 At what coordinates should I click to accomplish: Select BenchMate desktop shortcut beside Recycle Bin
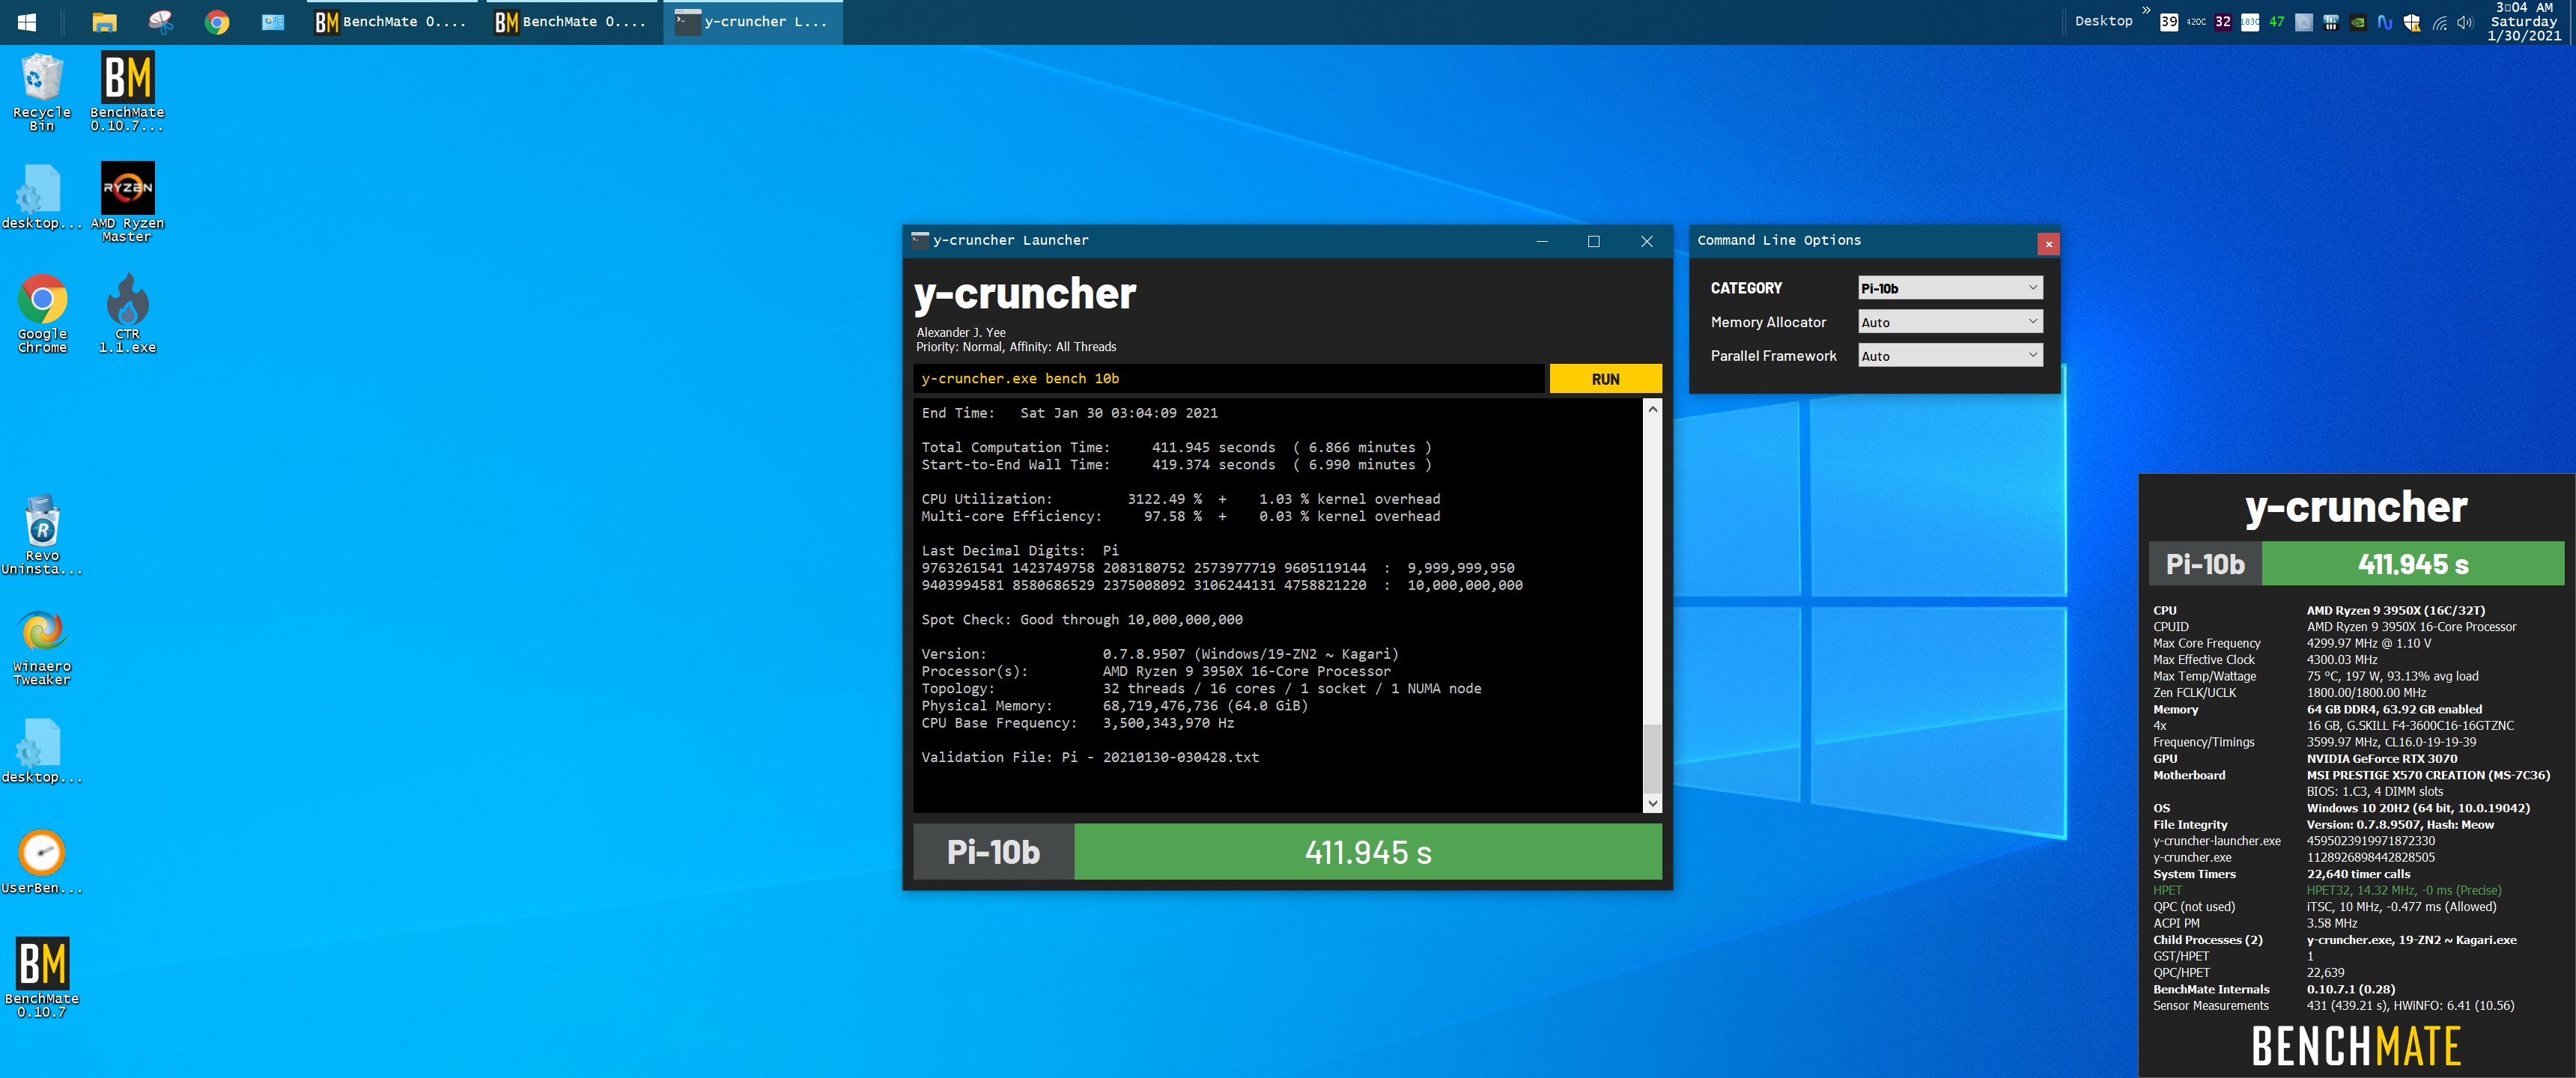point(127,91)
